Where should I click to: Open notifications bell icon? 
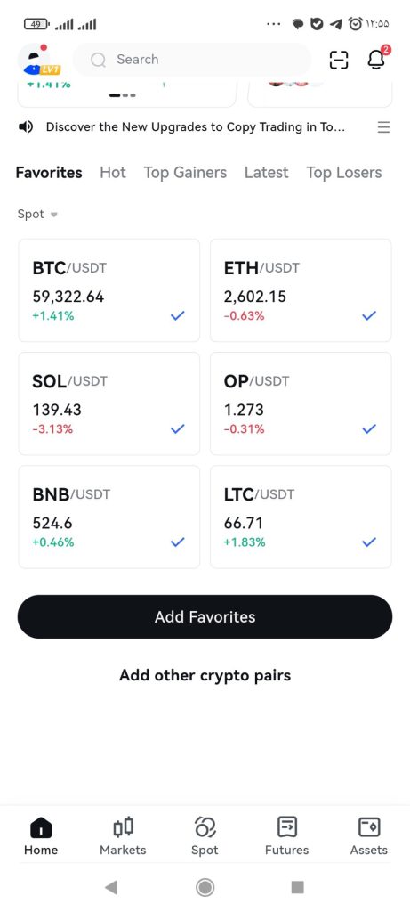377,59
